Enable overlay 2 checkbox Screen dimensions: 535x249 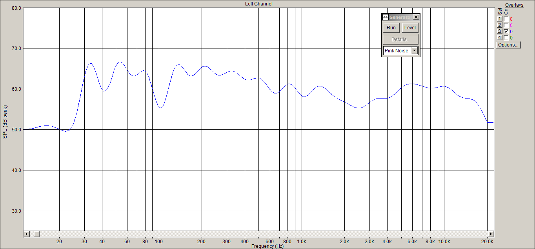506,25
